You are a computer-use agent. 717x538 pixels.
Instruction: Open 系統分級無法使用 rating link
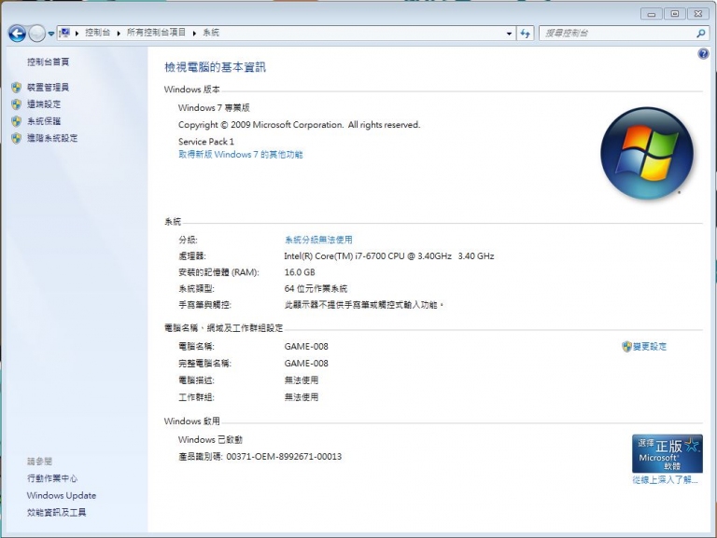tap(318, 240)
